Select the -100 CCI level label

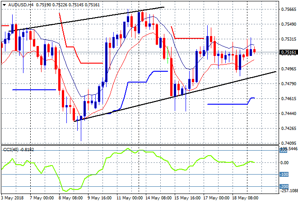284,174
